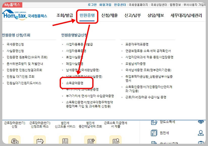Open the 조회/발급 menu
This screenshot has width=208, height=146.
click(x=65, y=15)
